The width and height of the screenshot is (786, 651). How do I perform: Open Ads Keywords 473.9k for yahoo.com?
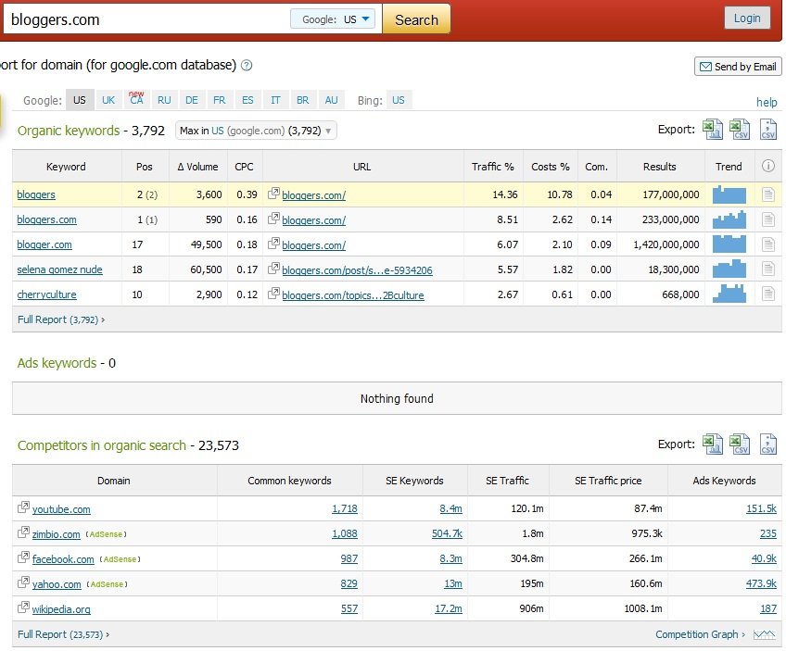point(761,584)
